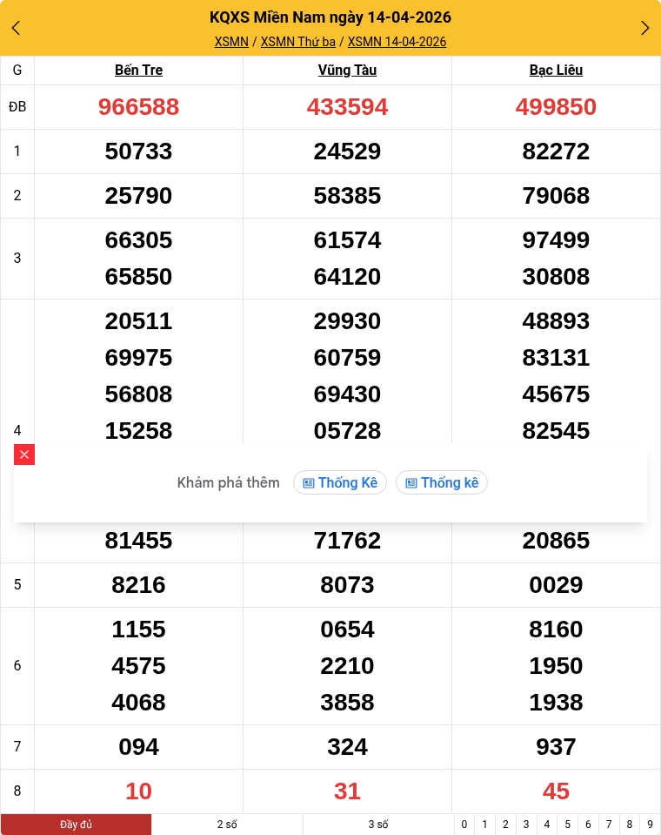Filter results by digit 3
The height and width of the screenshot is (835, 661).
click(x=526, y=825)
